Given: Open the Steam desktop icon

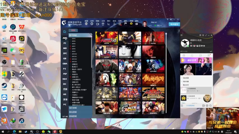Looking at the screenshot, I should (4, 86).
